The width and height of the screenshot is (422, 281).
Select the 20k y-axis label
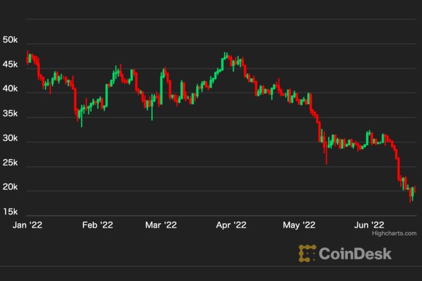coord(10,187)
